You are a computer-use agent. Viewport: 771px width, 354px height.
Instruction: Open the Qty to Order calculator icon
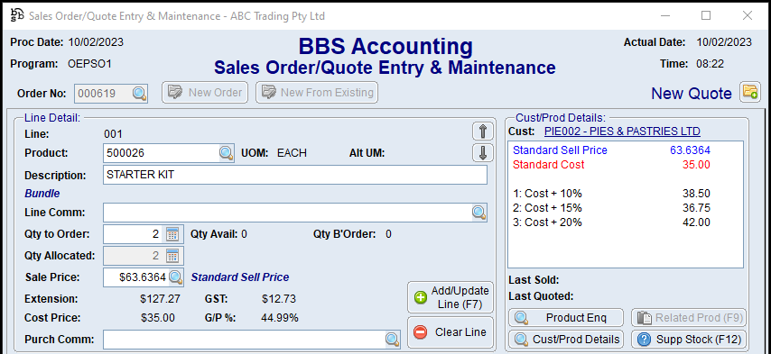[x=172, y=234]
